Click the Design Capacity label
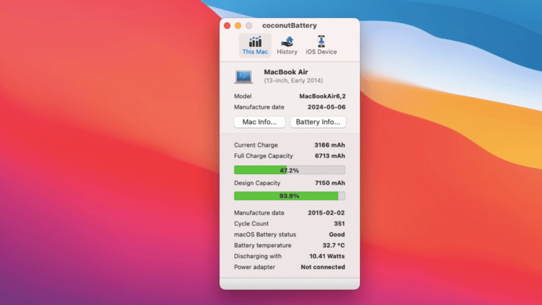 (257, 183)
